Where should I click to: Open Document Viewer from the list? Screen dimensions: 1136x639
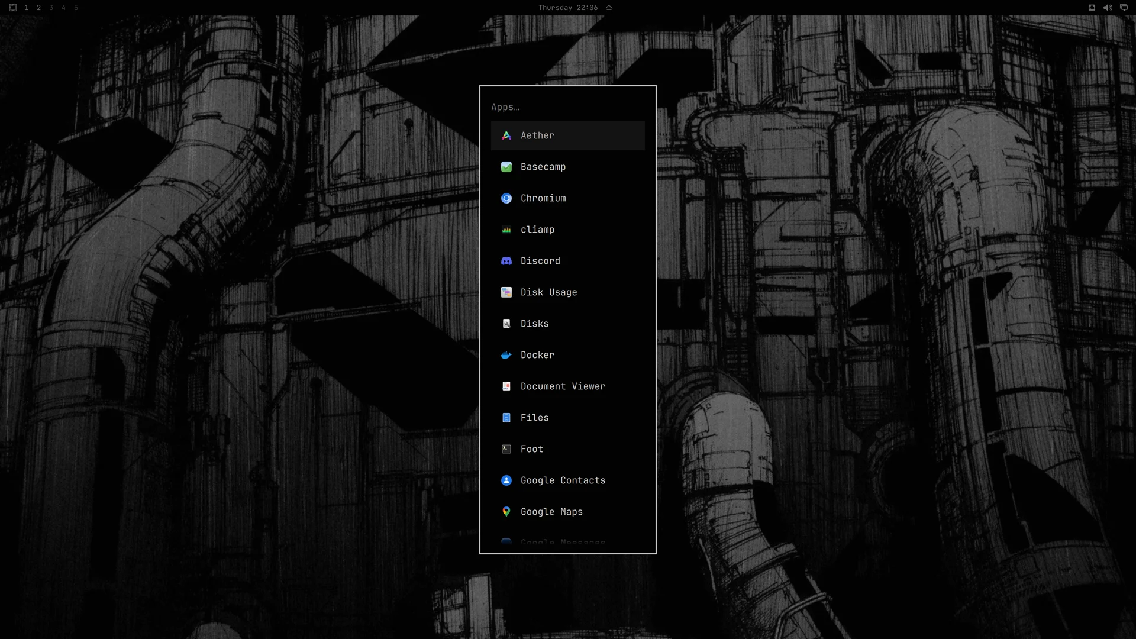568,386
